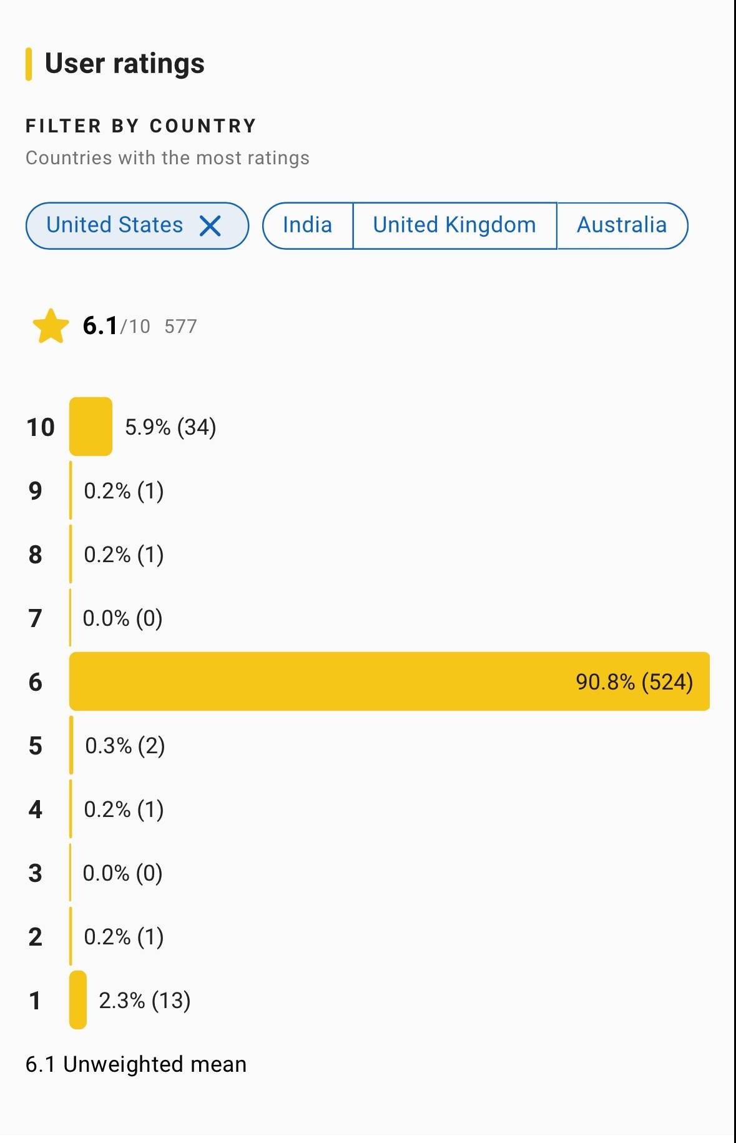Select the 9-star rating row

(x=124, y=491)
